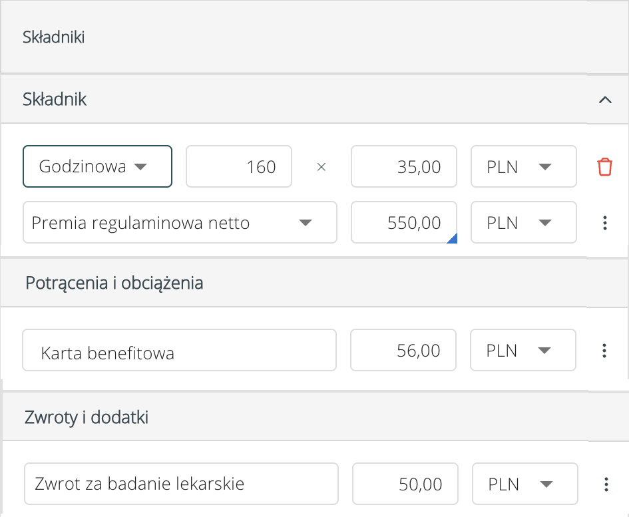Image resolution: width=629 pixels, height=517 pixels.
Task: Open the Godzinowa rate type dropdown
Action: (x=97, y=166)
